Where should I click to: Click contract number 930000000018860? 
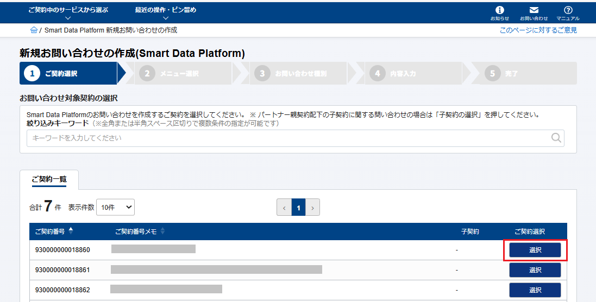coord(62,250)
